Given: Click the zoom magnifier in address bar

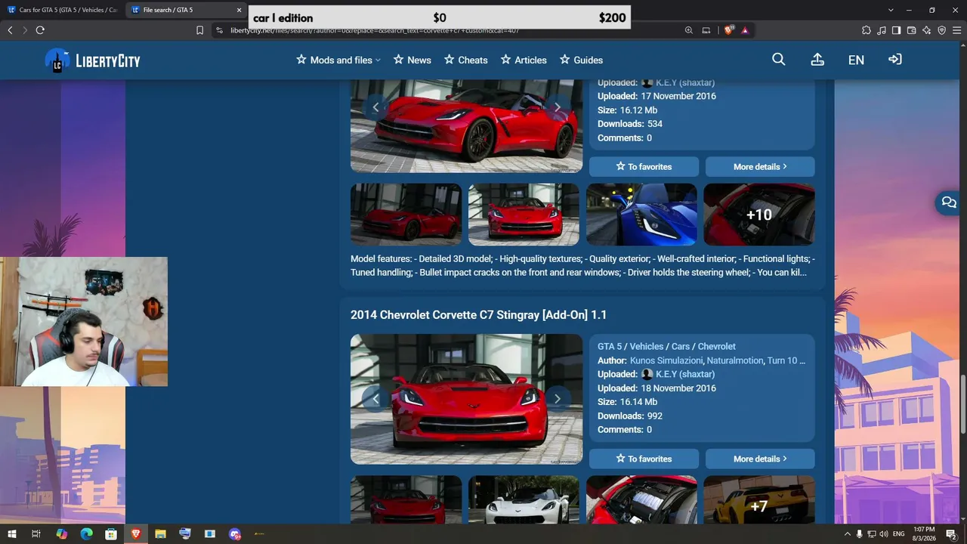Looking at the screenshot, I should [x=689, y=30].
